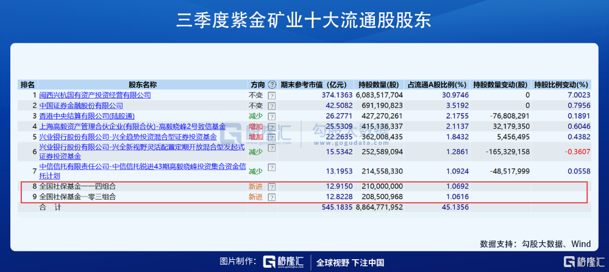Click the help icon next to 一零三组合 新进
This screenshot has width=609, height=272.
point(272,197)
